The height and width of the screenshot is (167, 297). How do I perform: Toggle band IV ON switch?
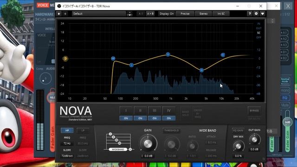pos(169,118)
